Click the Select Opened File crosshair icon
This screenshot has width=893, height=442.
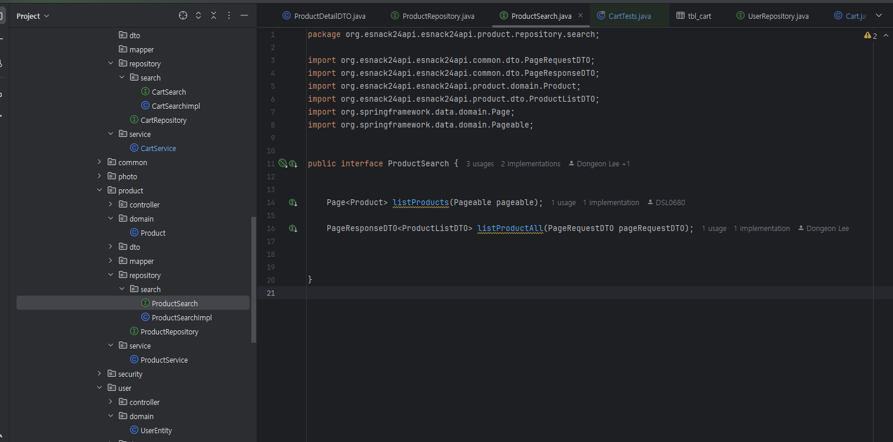[x=183, y=16]
